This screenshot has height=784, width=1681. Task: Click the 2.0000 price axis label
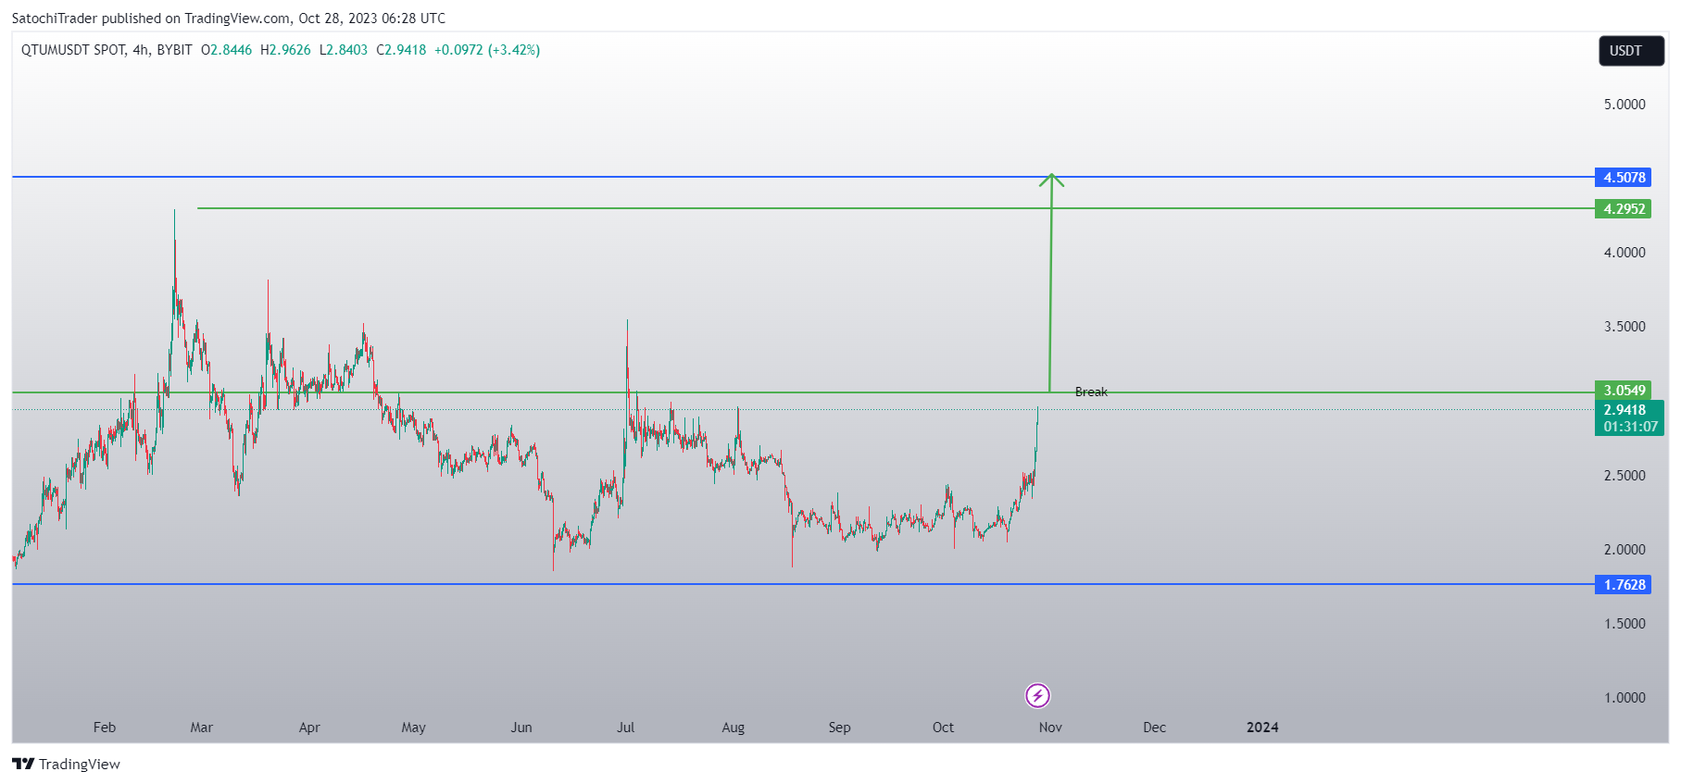(x=1625, y=550)
